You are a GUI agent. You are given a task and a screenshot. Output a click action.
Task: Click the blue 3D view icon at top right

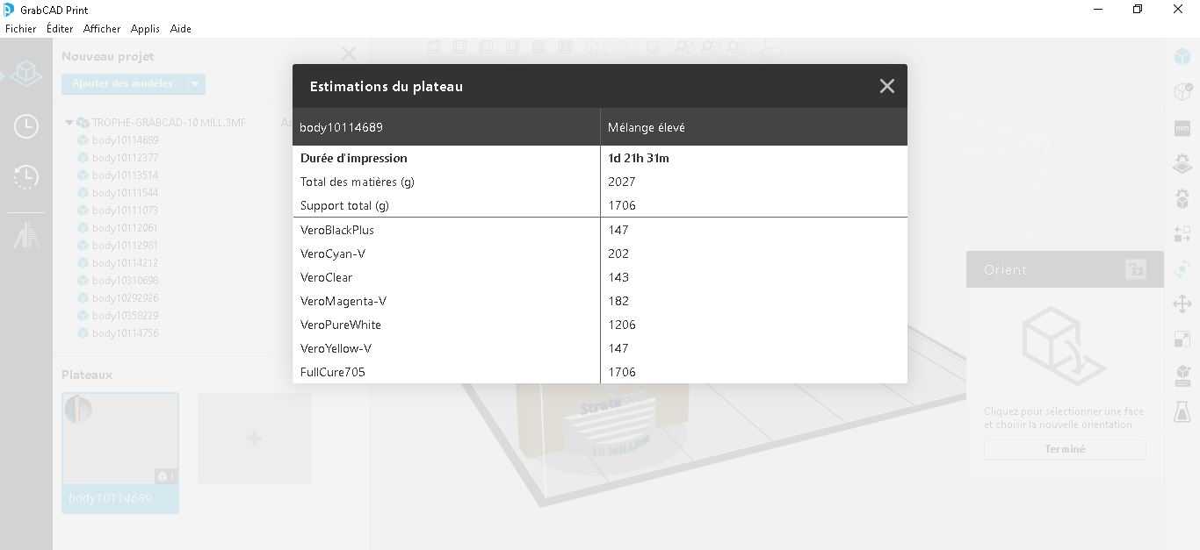pyautogui.click(x=1182, y=56)
